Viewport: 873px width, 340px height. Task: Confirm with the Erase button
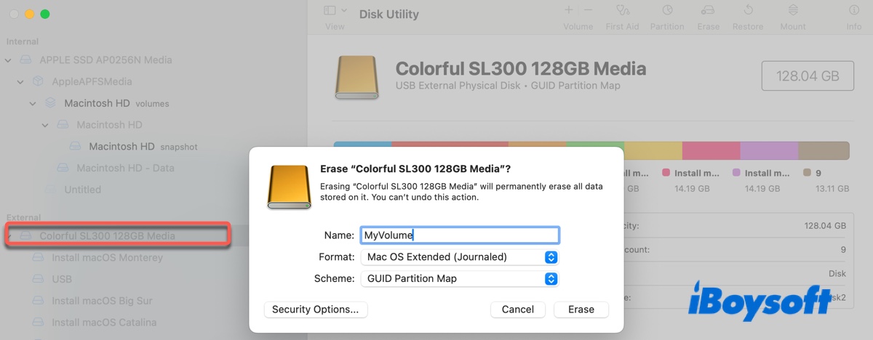(581, 309)
